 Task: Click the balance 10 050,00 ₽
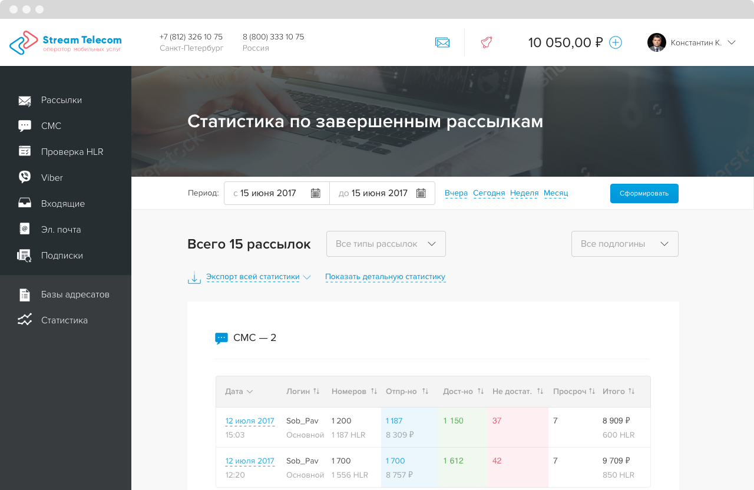click(x=565, y=42)
